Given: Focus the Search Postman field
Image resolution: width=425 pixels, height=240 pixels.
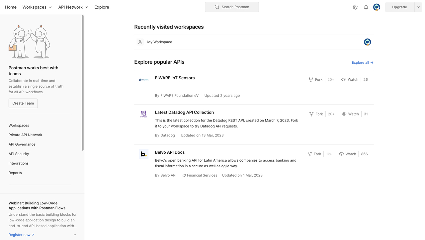Looking at the screenshot, I should coord(232,7).
